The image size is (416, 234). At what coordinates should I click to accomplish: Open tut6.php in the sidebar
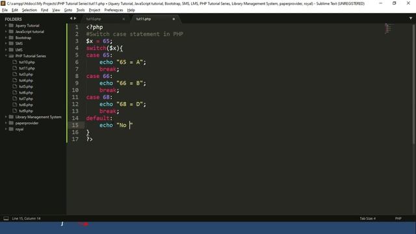pyautogui.click(x=26, y=92)
